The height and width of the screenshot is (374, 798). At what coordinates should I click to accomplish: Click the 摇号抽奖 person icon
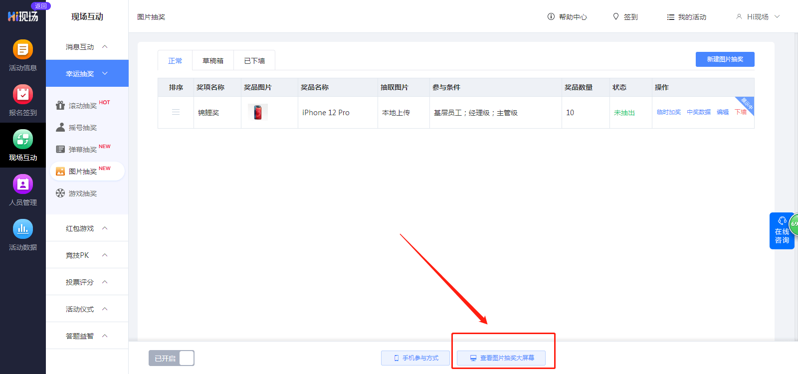click(x=60, y=127)
